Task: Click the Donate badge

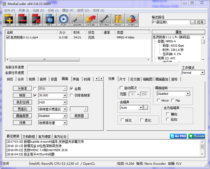Action: [x=197, y=136]
